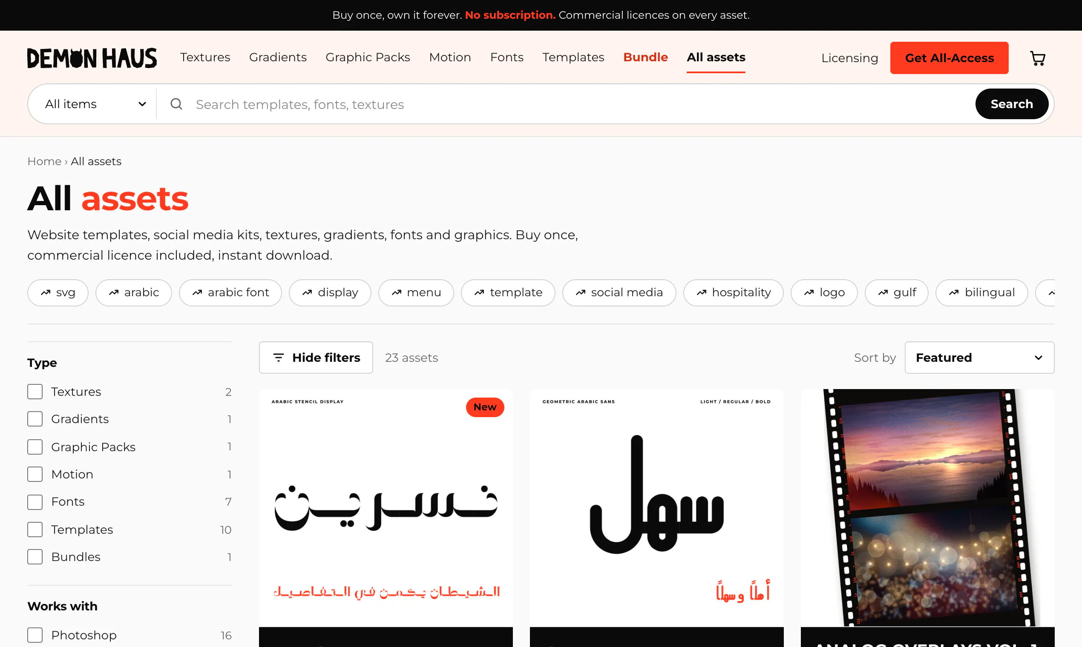Toggle the Templates type checkbox

pos(35,530)
